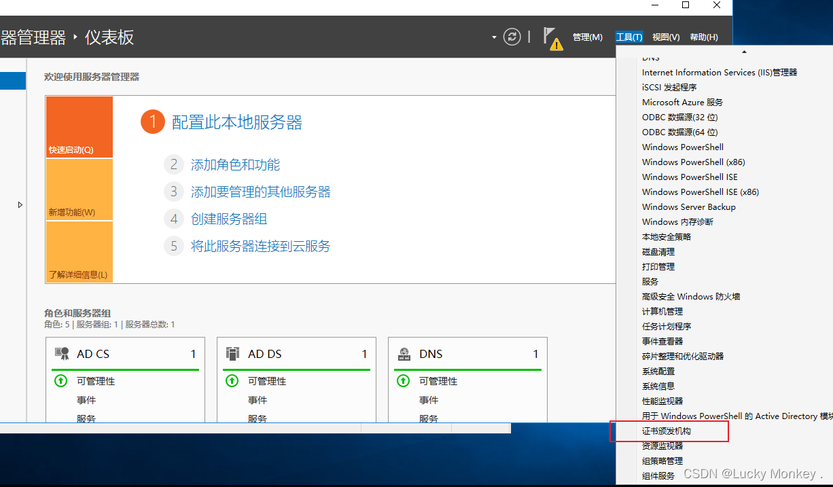Open 组件服务 menu entry
This screenshot has height=487, width=833.
[x=658, y=475]
